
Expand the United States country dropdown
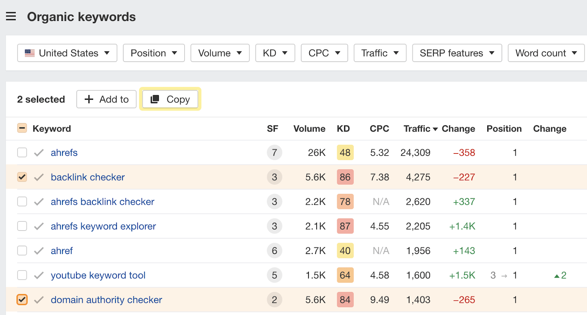click(x=67, y=53)
